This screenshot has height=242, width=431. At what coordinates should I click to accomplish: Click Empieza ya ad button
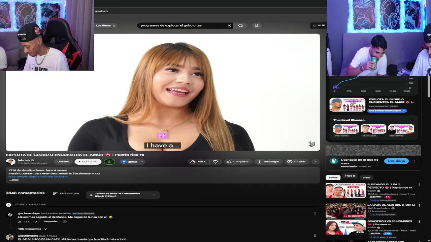click(x=396, y=161)
